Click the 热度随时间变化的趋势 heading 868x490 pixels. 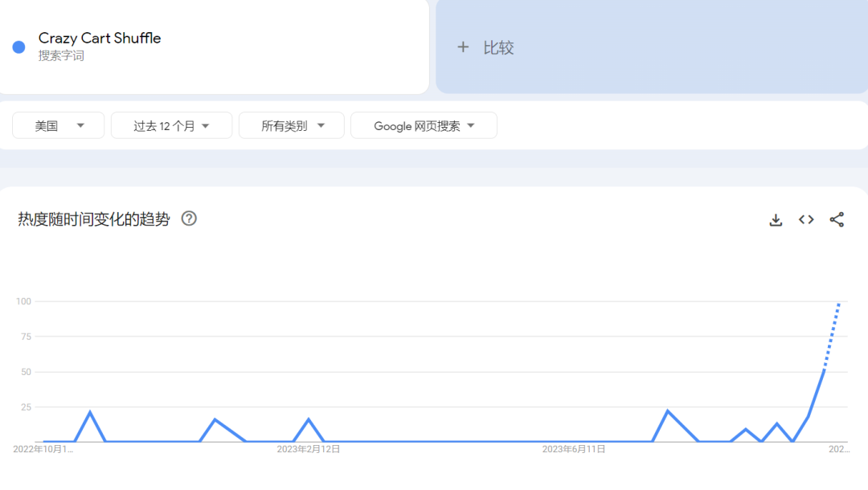(93, 219)
